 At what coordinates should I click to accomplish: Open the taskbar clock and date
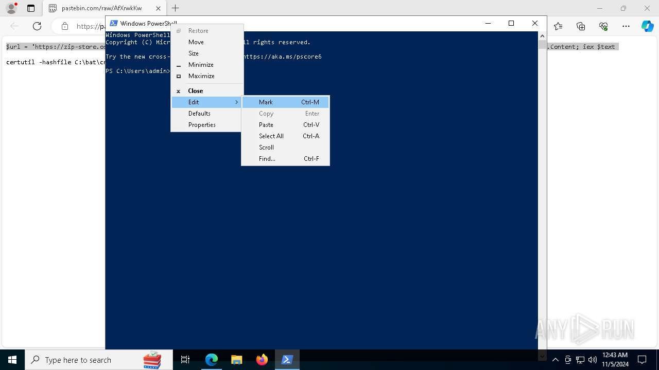click(615, 360)
